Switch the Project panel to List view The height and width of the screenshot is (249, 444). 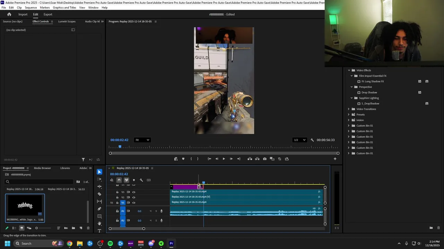(14, 228)
